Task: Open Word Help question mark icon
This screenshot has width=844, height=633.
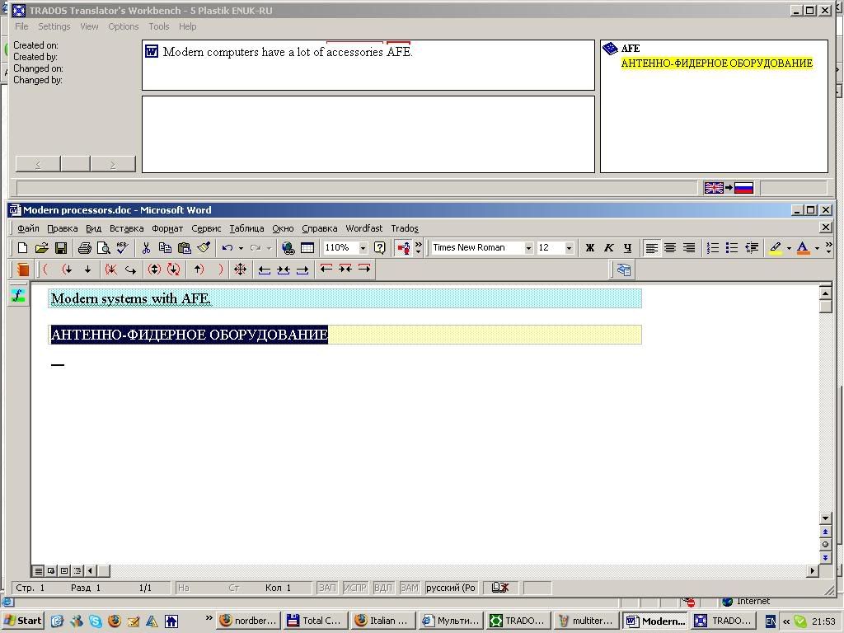Action: click(x=379, y=248)
